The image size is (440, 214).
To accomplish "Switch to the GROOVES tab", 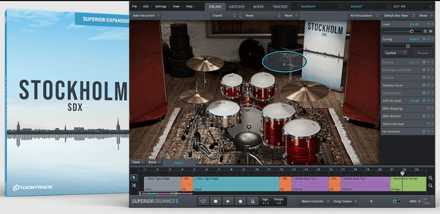I will (x=236, y=7).
